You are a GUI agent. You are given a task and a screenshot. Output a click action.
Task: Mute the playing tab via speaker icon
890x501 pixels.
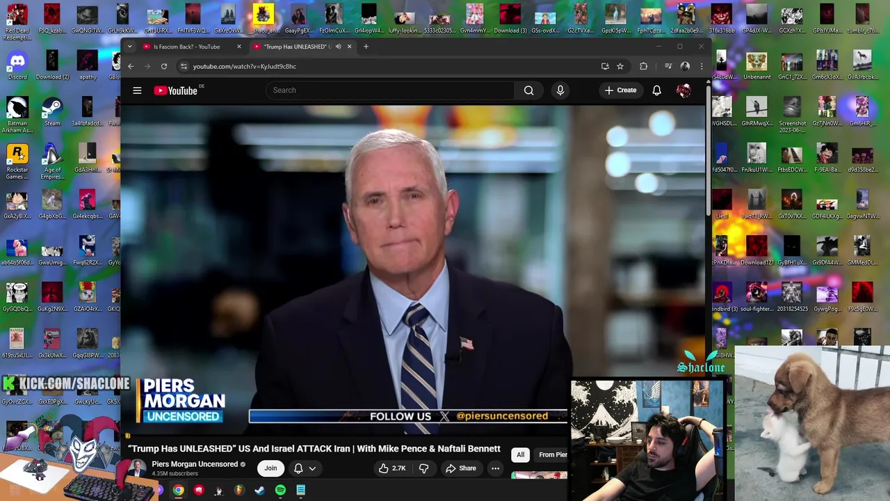pos(338,47)
